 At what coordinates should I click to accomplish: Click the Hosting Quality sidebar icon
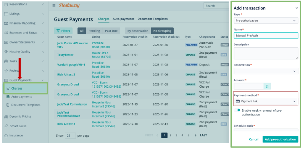pyautogui.click(x=6, y=52)
